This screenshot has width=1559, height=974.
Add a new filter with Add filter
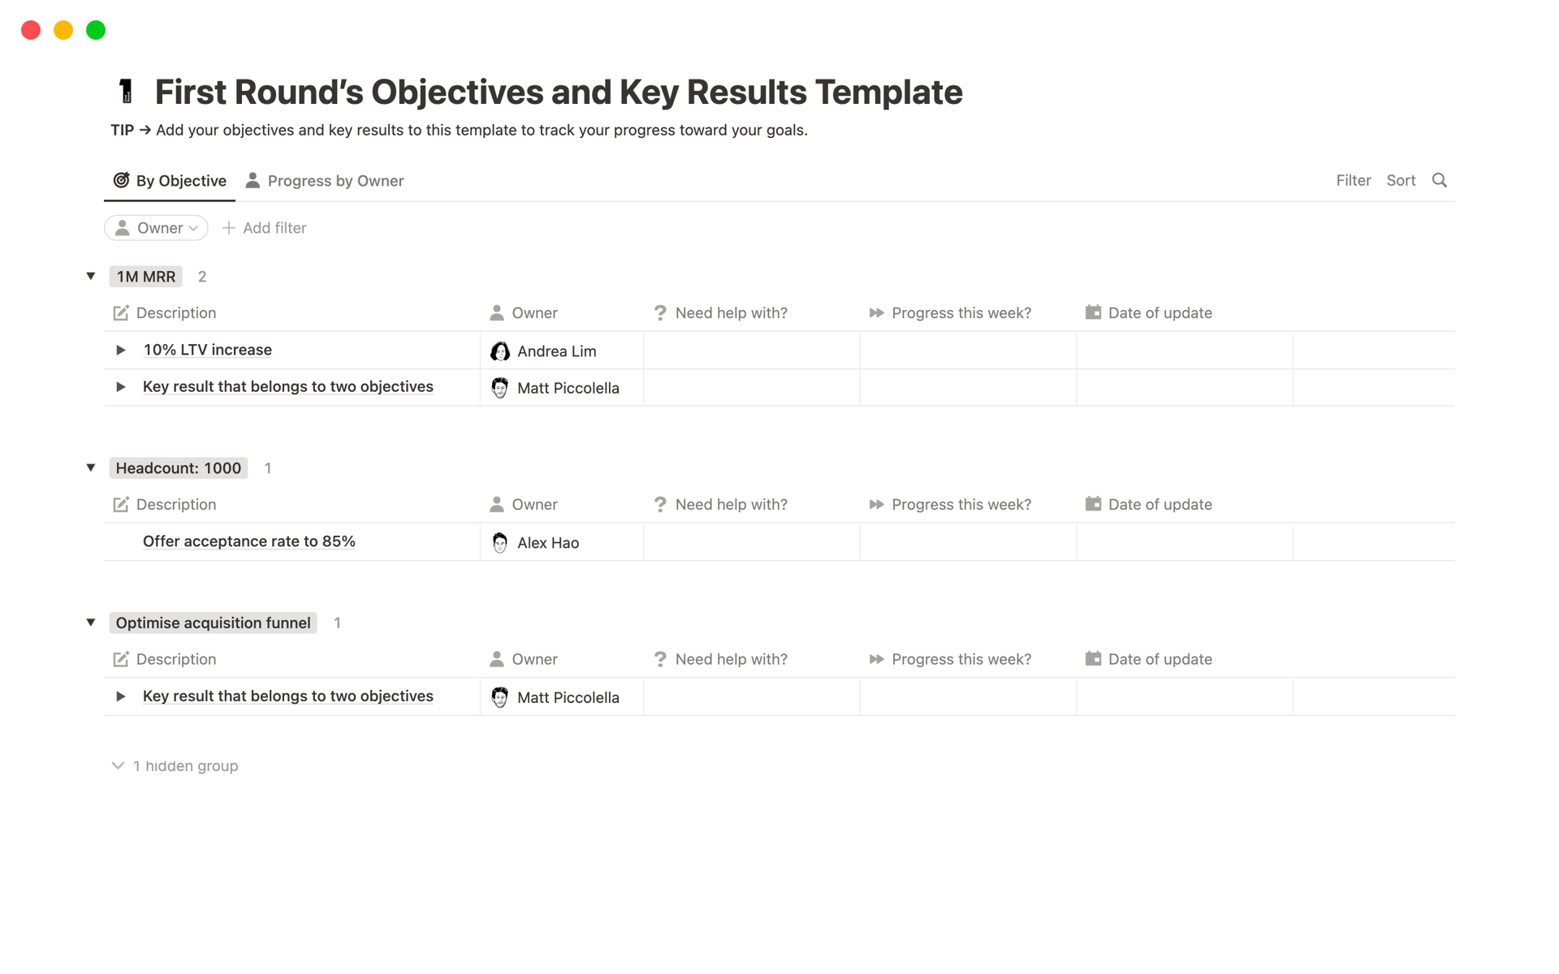264,227
